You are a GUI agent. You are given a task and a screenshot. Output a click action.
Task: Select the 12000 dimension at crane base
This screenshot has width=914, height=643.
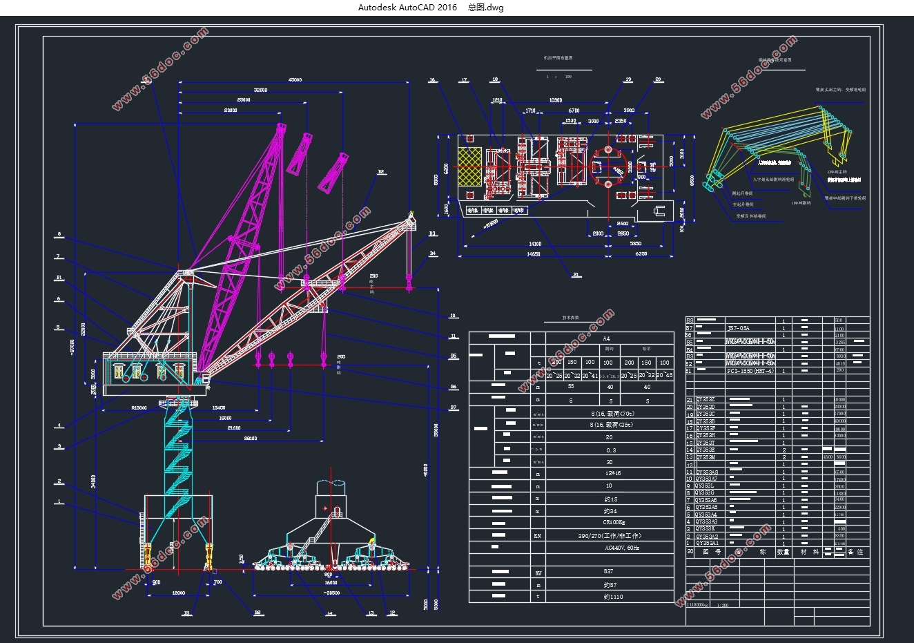tap(178, 593)
